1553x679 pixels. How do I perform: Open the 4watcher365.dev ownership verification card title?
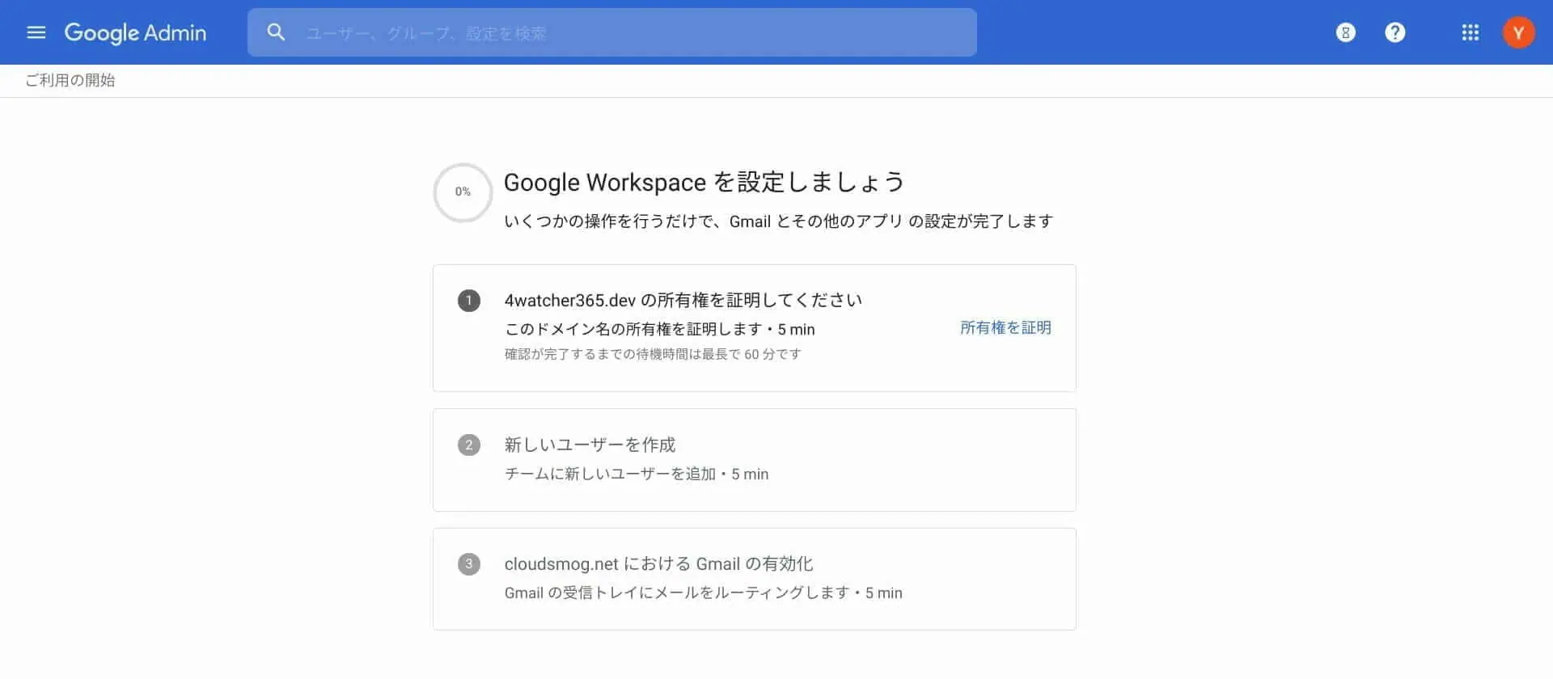click(x=683, y=300)
